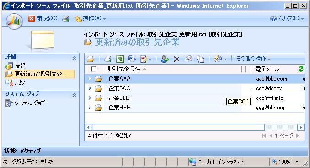
Task: Click the folder icon of the 企業CCC row
Action: (98, 88)
